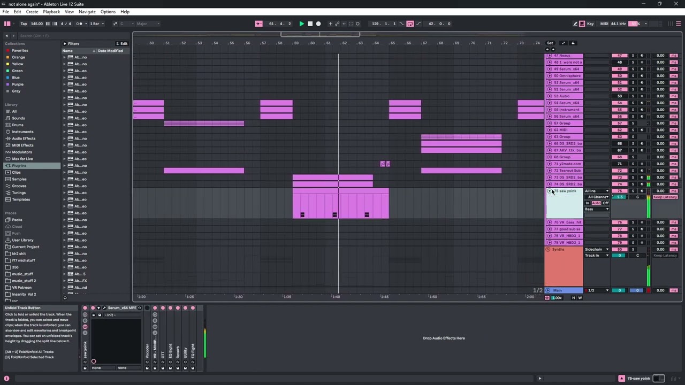Open the Drums library category
Screen dimensions: 685x385
click(18, 125)
